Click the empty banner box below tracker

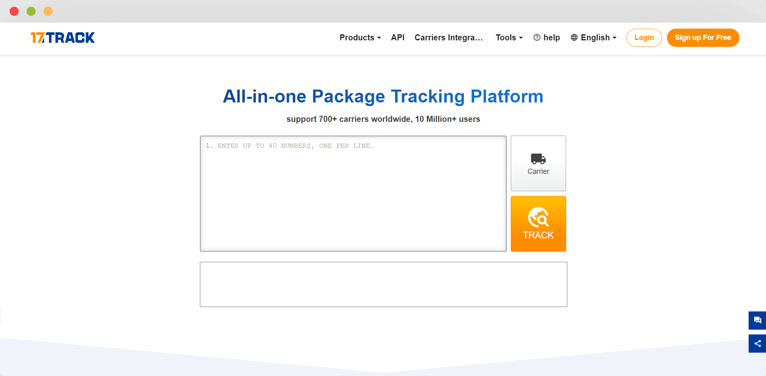click(x=384, y=284)
